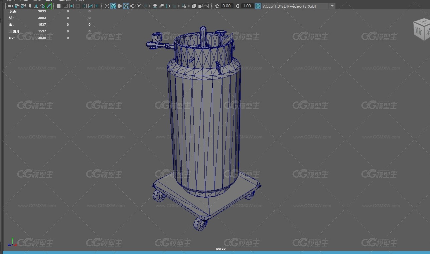The width and height of the screenshot is (430, 254).
Task: Click the Isolate Select icon
Action: coord(184,6)
